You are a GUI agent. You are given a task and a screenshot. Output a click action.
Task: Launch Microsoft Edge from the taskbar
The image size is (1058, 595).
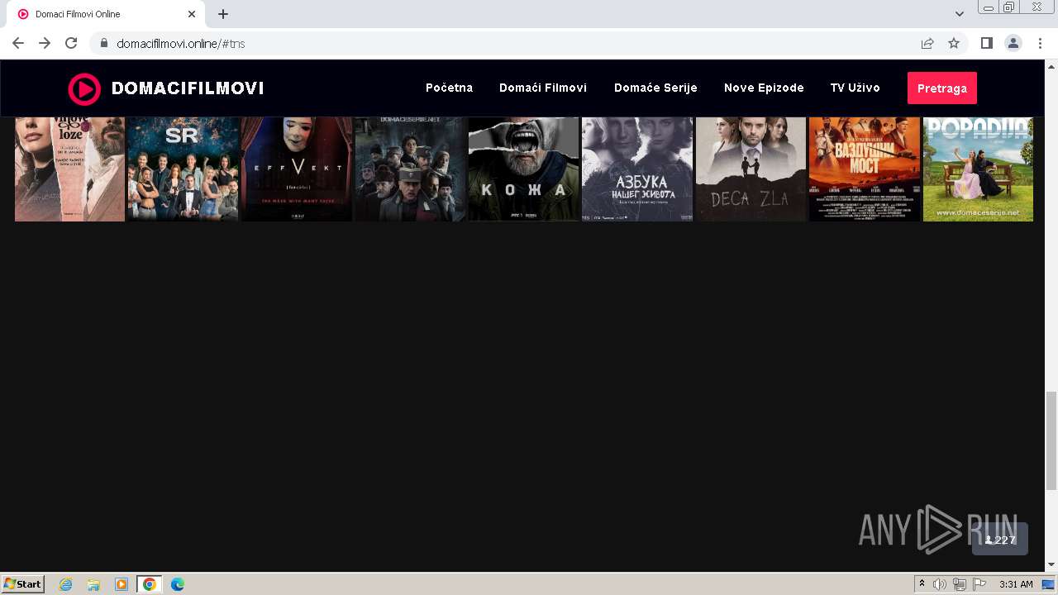pos(178,584)
